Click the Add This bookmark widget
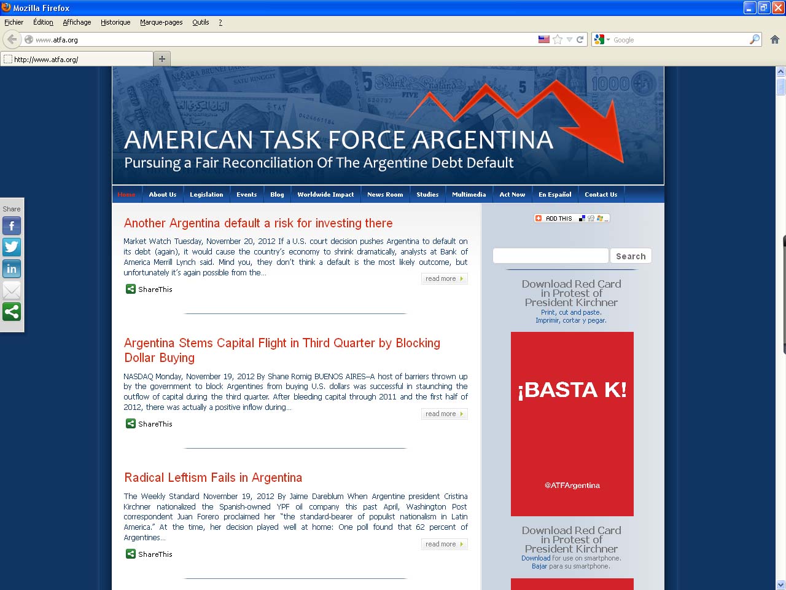Viewport: 786px width, 590px height. click(x=572, y=218)
